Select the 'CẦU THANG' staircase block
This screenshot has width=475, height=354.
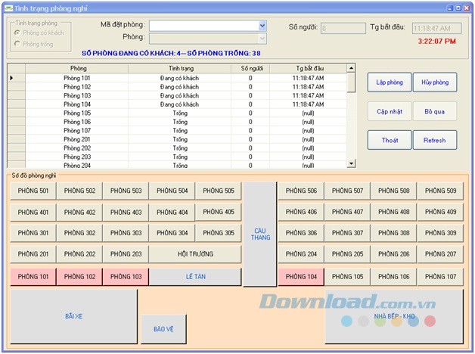tap(260, 234)
